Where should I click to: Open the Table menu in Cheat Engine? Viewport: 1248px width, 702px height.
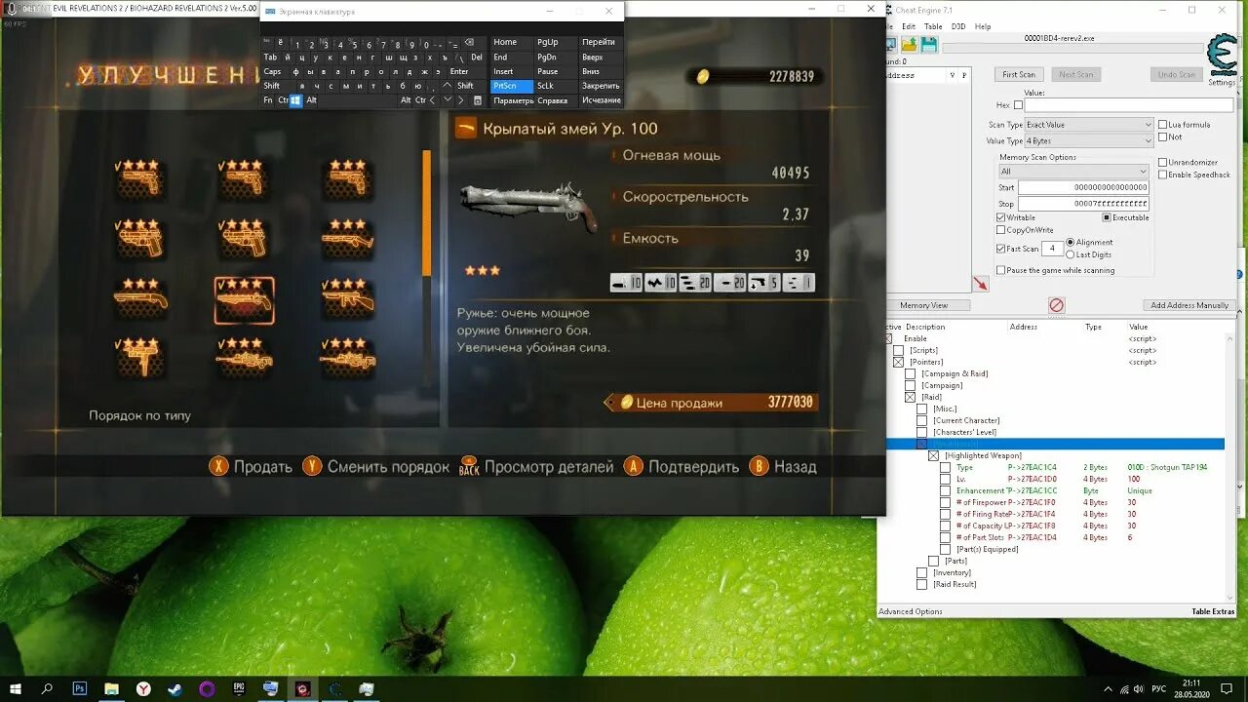[933, 26]
